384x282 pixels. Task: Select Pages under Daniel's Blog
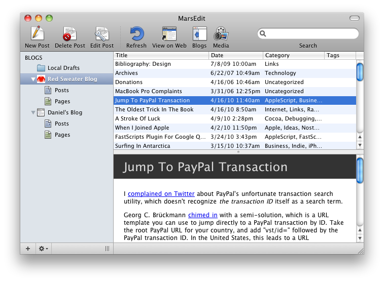point(62,135)
